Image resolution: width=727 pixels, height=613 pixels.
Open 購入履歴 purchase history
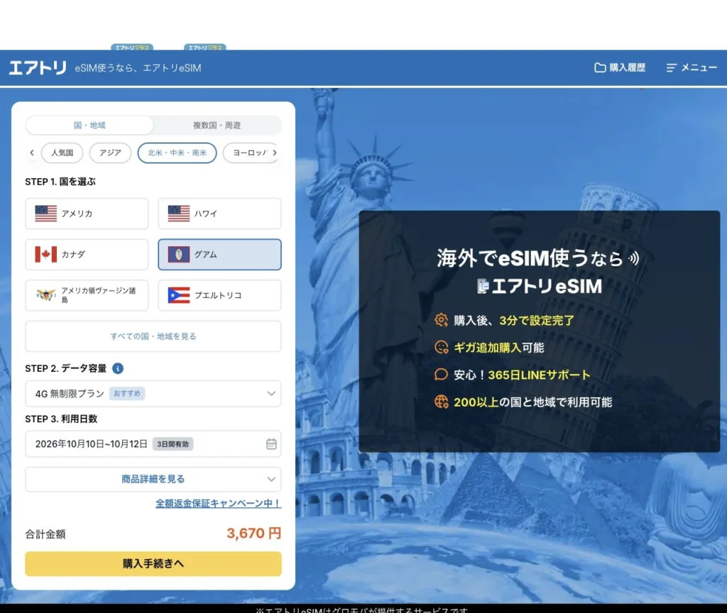[620, 67]
